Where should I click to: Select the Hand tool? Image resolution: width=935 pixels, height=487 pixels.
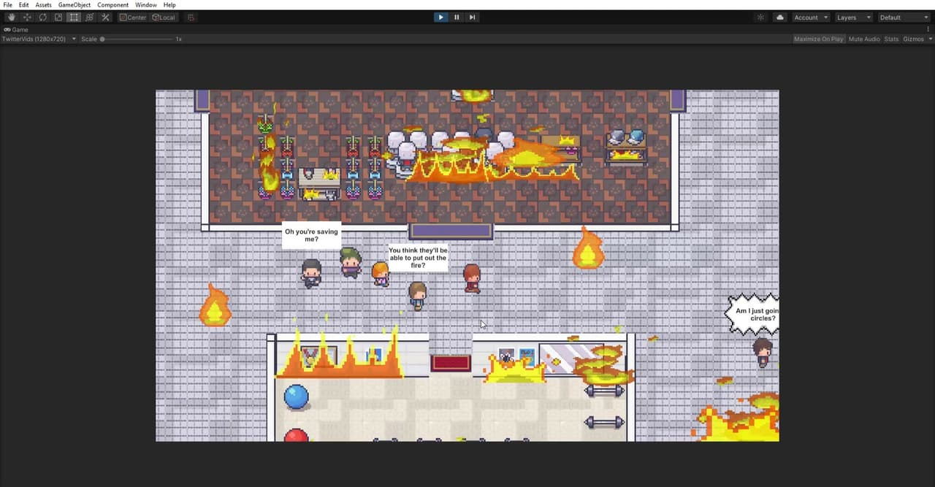(x=11, y=17)
